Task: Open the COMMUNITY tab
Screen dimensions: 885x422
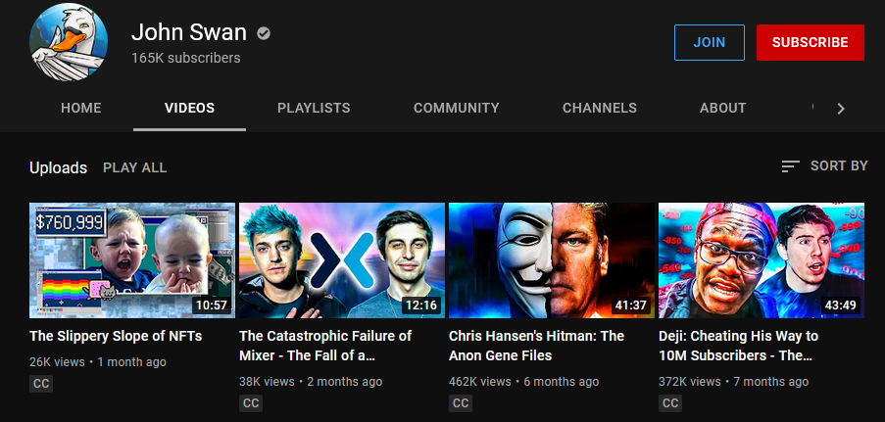Action: [x=456, y=109]
